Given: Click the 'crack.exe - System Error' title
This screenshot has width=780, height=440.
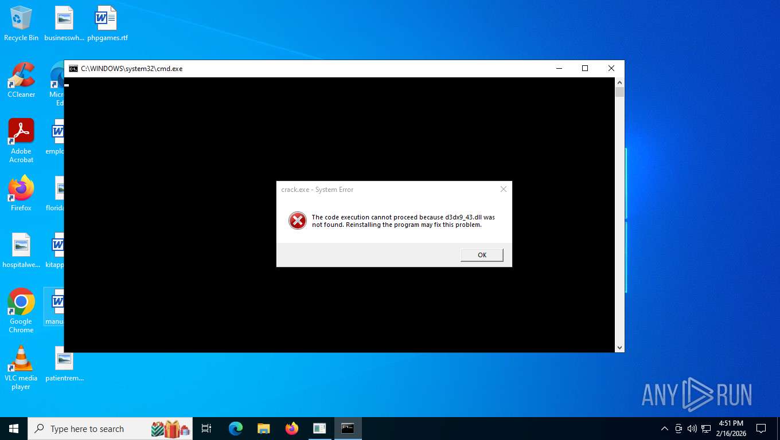Looking at the screenshot, I should (317, 190).
